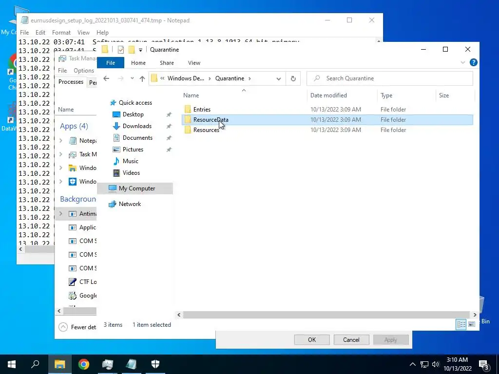Sort by the Name column header
The height and width of the screenshot is (374, 499).
[191, 95]
